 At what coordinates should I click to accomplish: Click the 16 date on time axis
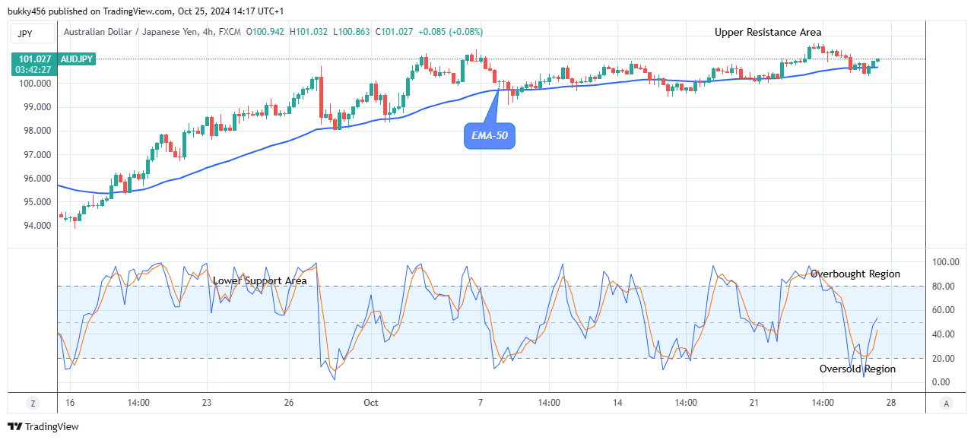pyautogui.click(x=70, y=403)
